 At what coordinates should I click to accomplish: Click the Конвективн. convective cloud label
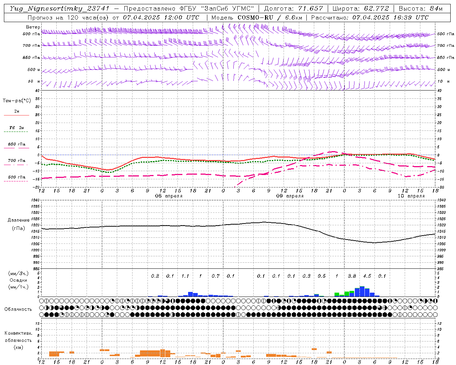(18, 333)
